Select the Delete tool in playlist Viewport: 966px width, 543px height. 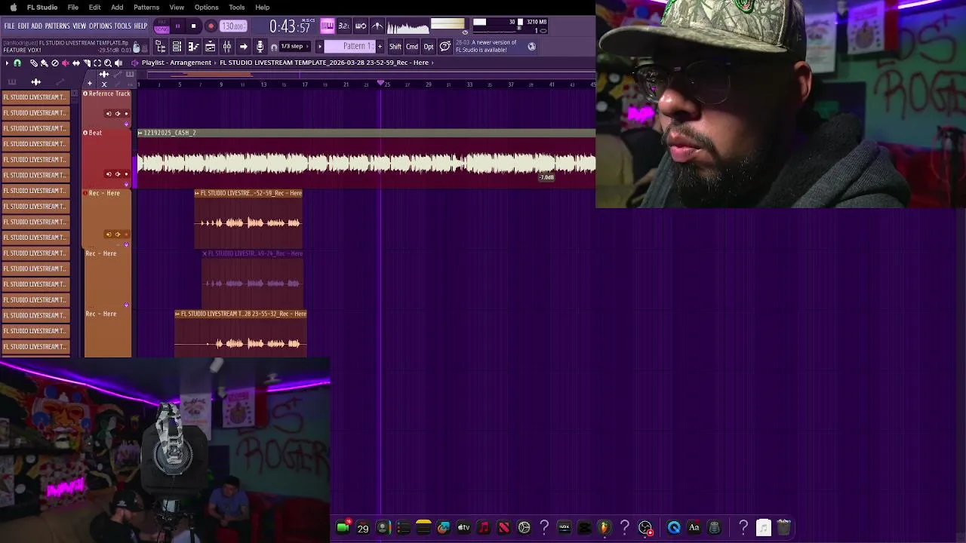54,63
